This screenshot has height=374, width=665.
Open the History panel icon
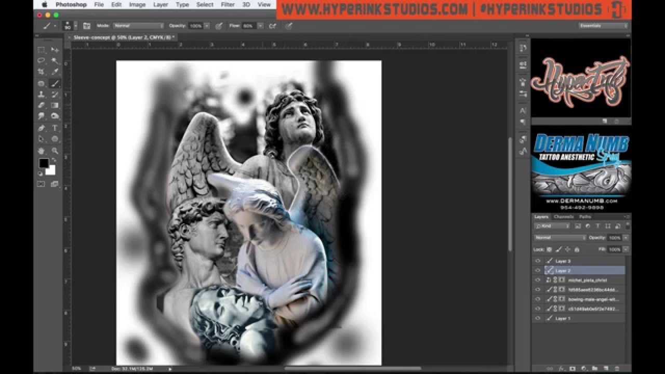[523, 48]
